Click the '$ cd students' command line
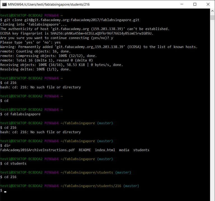Screen dimensions: 215x201 point(13,163)
